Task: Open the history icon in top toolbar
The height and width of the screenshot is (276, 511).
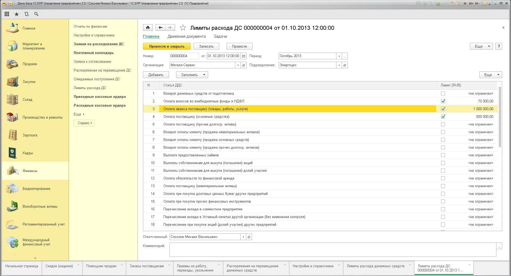Action: [26, 14]
